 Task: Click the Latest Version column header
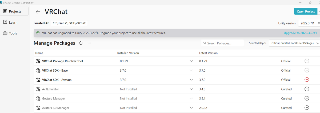tap(208, 53)
